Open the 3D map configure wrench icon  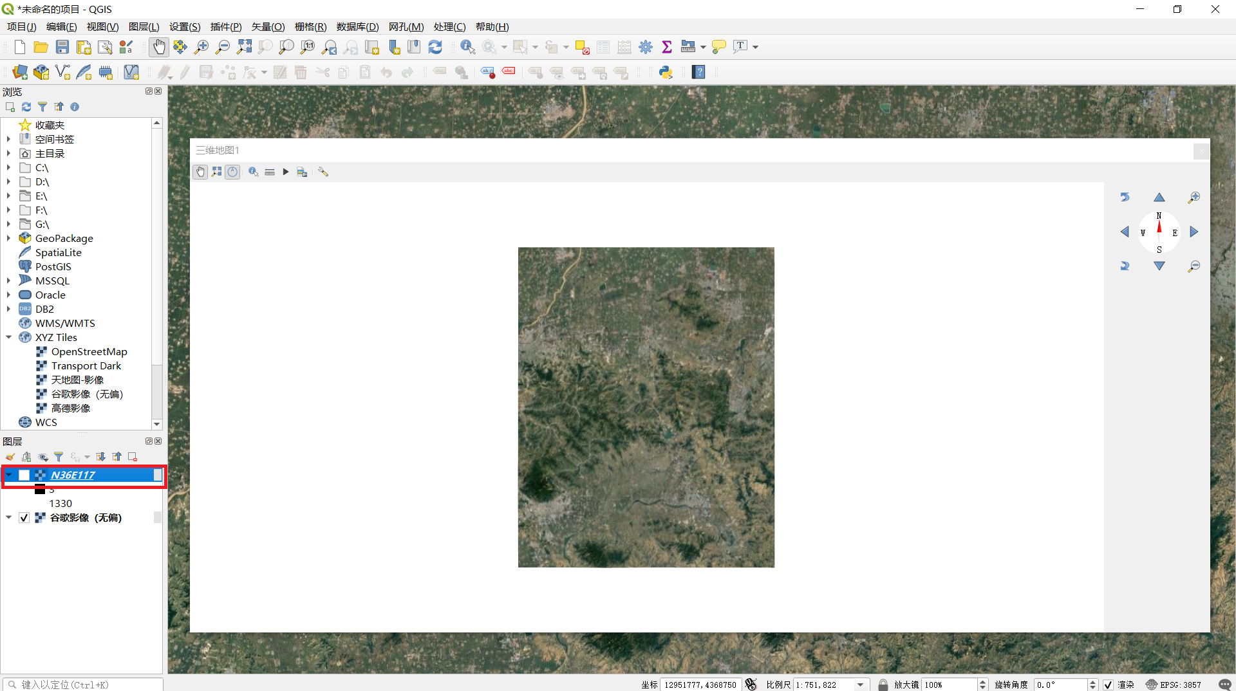[324, 172]
